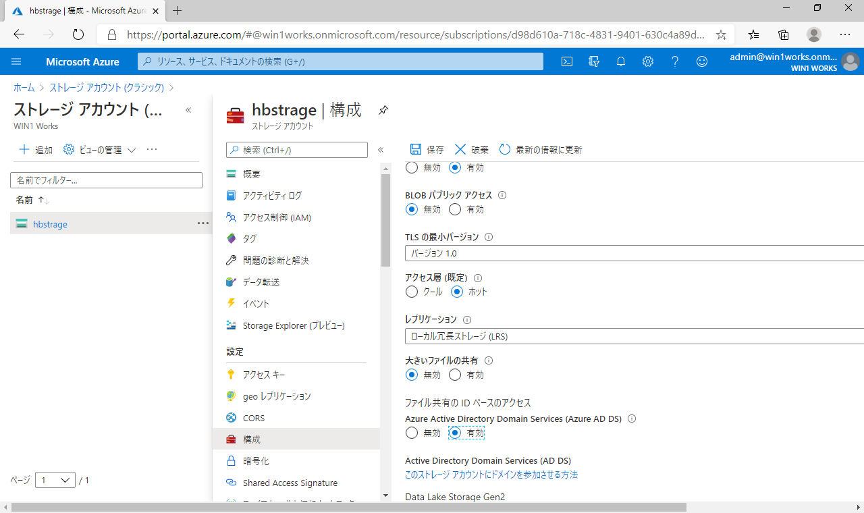Select クール access tier
Image resolution: width=864 pixels, height=513 pixels.
(412, 292)
